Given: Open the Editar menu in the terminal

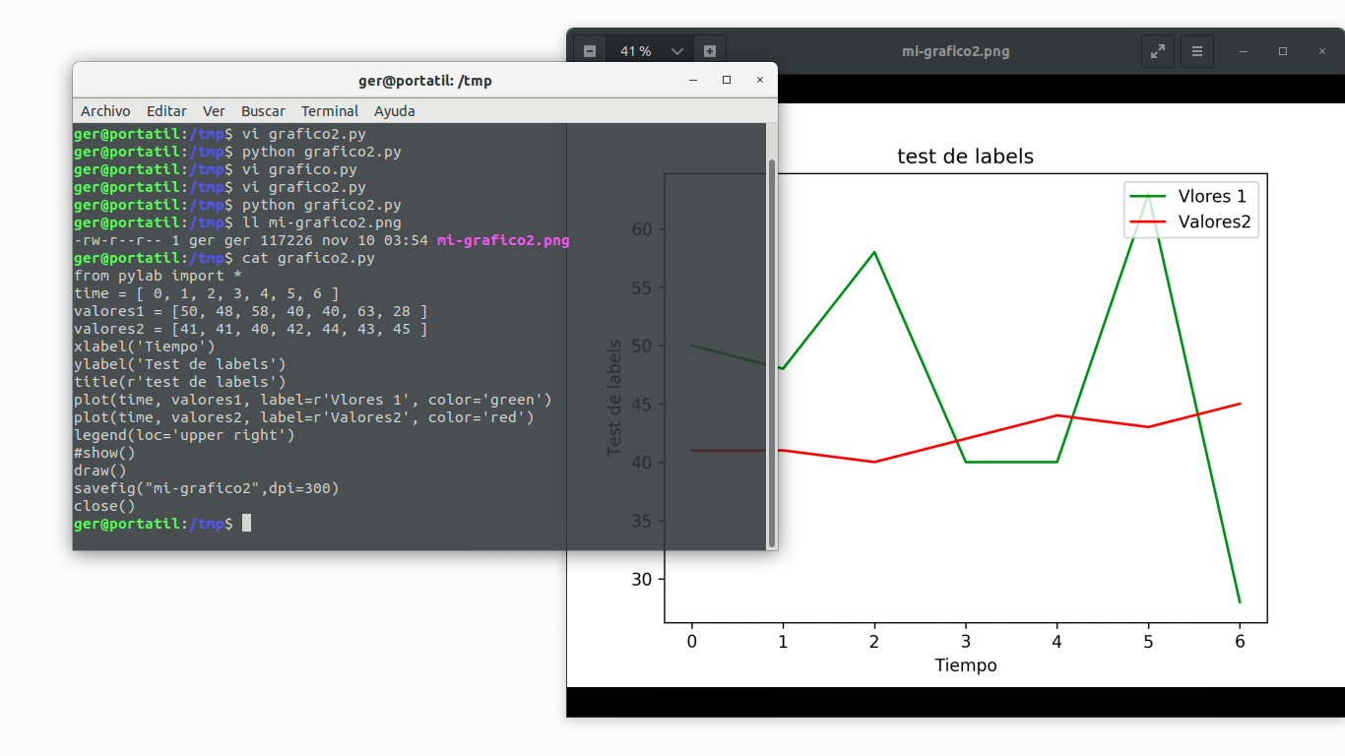Looking at the screenshot, I should point(165,111).
